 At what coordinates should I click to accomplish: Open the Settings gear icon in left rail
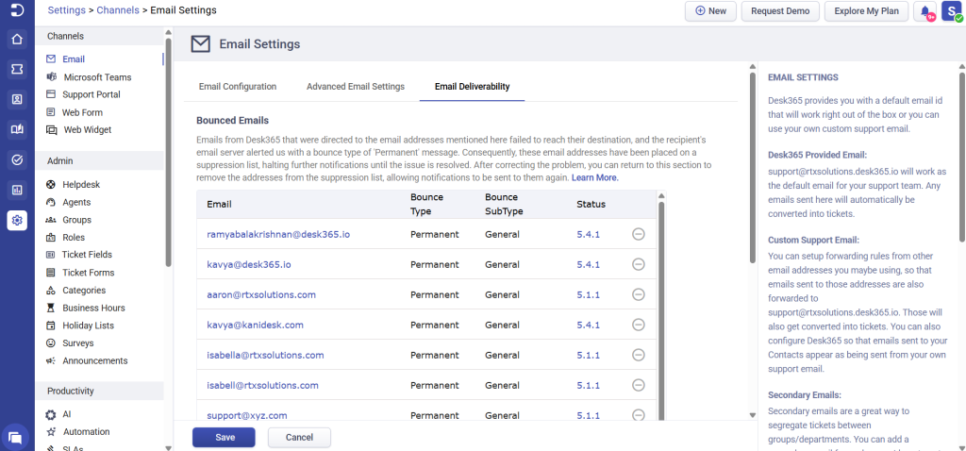[x=17, y=220]
